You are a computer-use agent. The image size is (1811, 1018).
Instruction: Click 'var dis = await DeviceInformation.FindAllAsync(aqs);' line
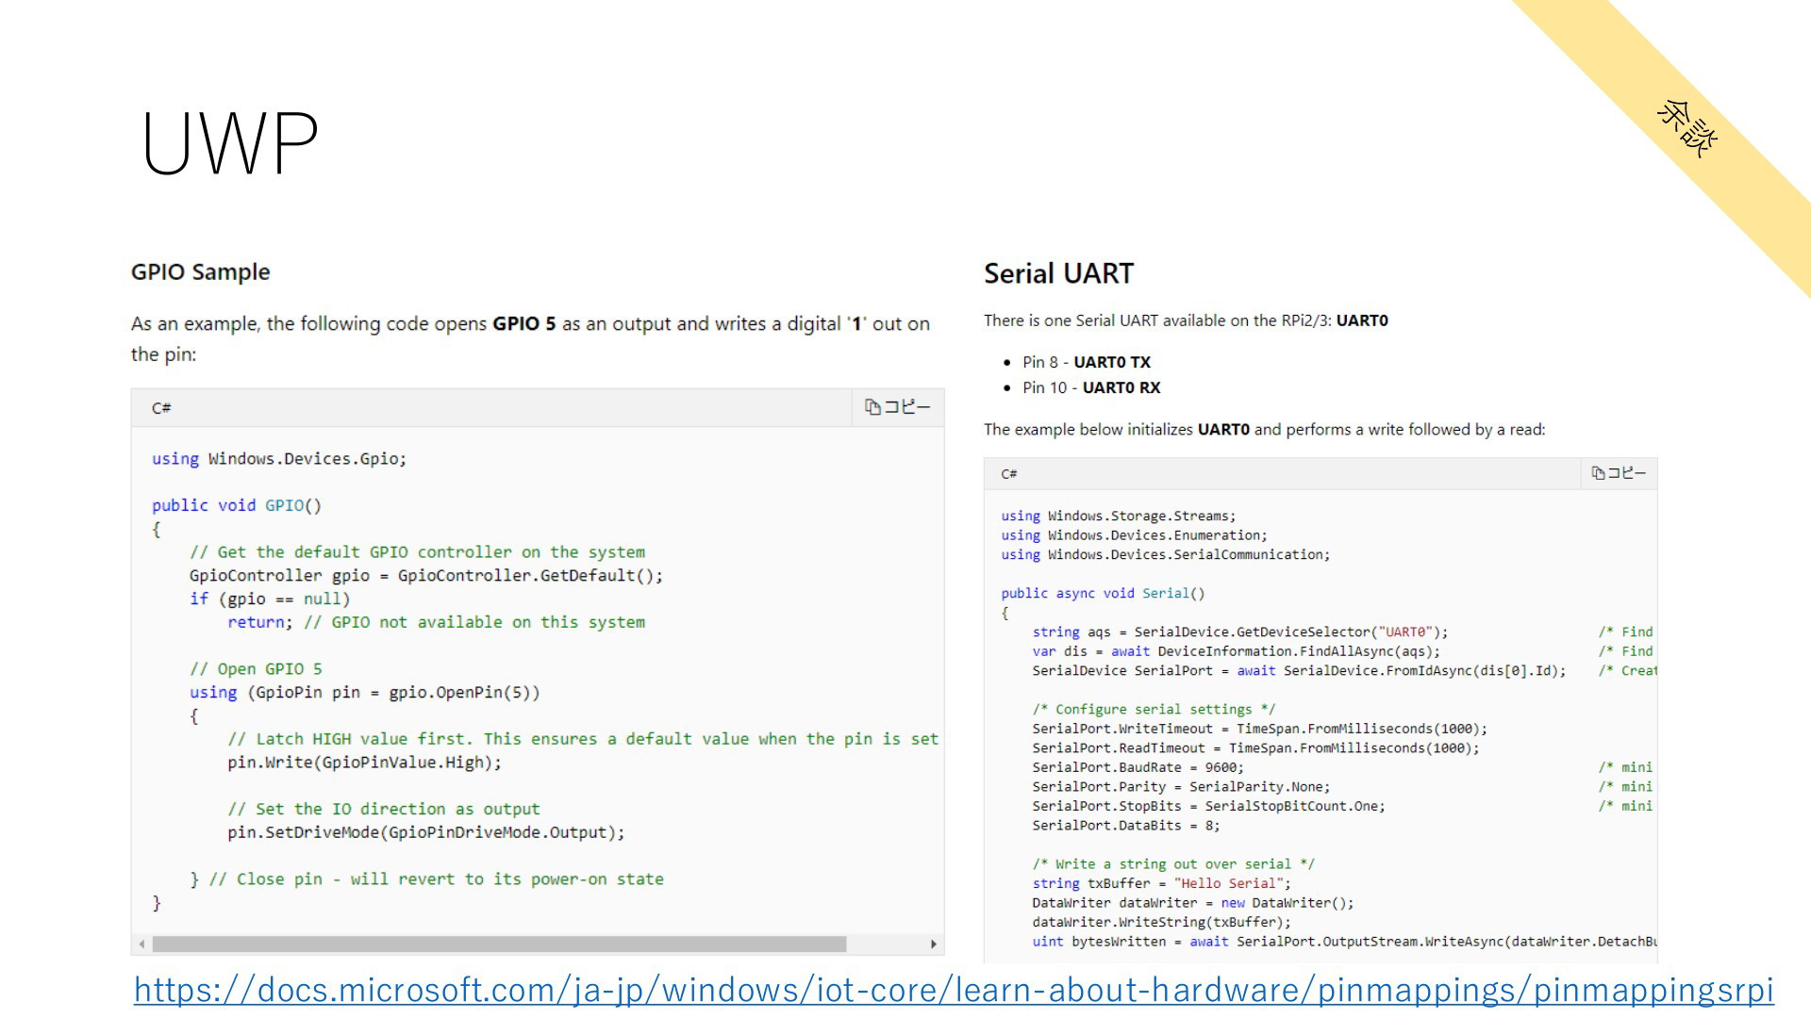pos(1236,651)
